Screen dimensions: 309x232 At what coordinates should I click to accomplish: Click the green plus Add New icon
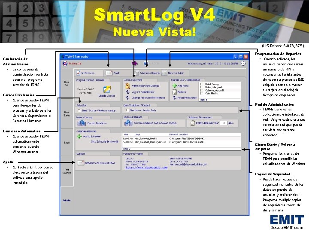pyautogui.click(x=175, y=86)
